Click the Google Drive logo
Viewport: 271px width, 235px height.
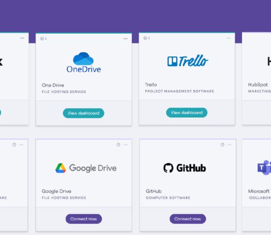pyautogui.click(x=86, y=168)
